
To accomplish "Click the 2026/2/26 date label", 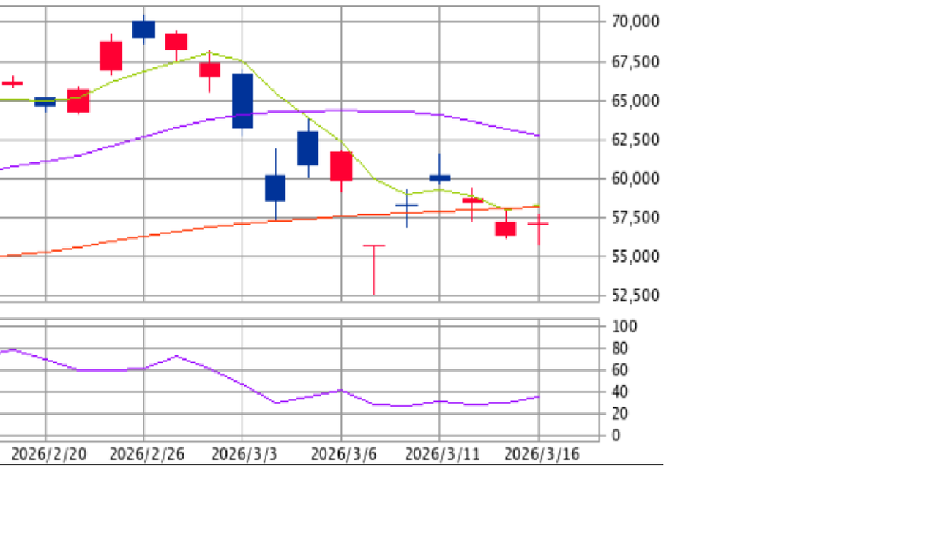I will pyautogui.click(x=146, y=454).
